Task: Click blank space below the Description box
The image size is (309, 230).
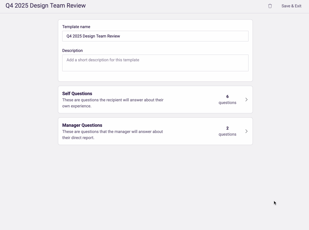Action: tap(155, 76)
